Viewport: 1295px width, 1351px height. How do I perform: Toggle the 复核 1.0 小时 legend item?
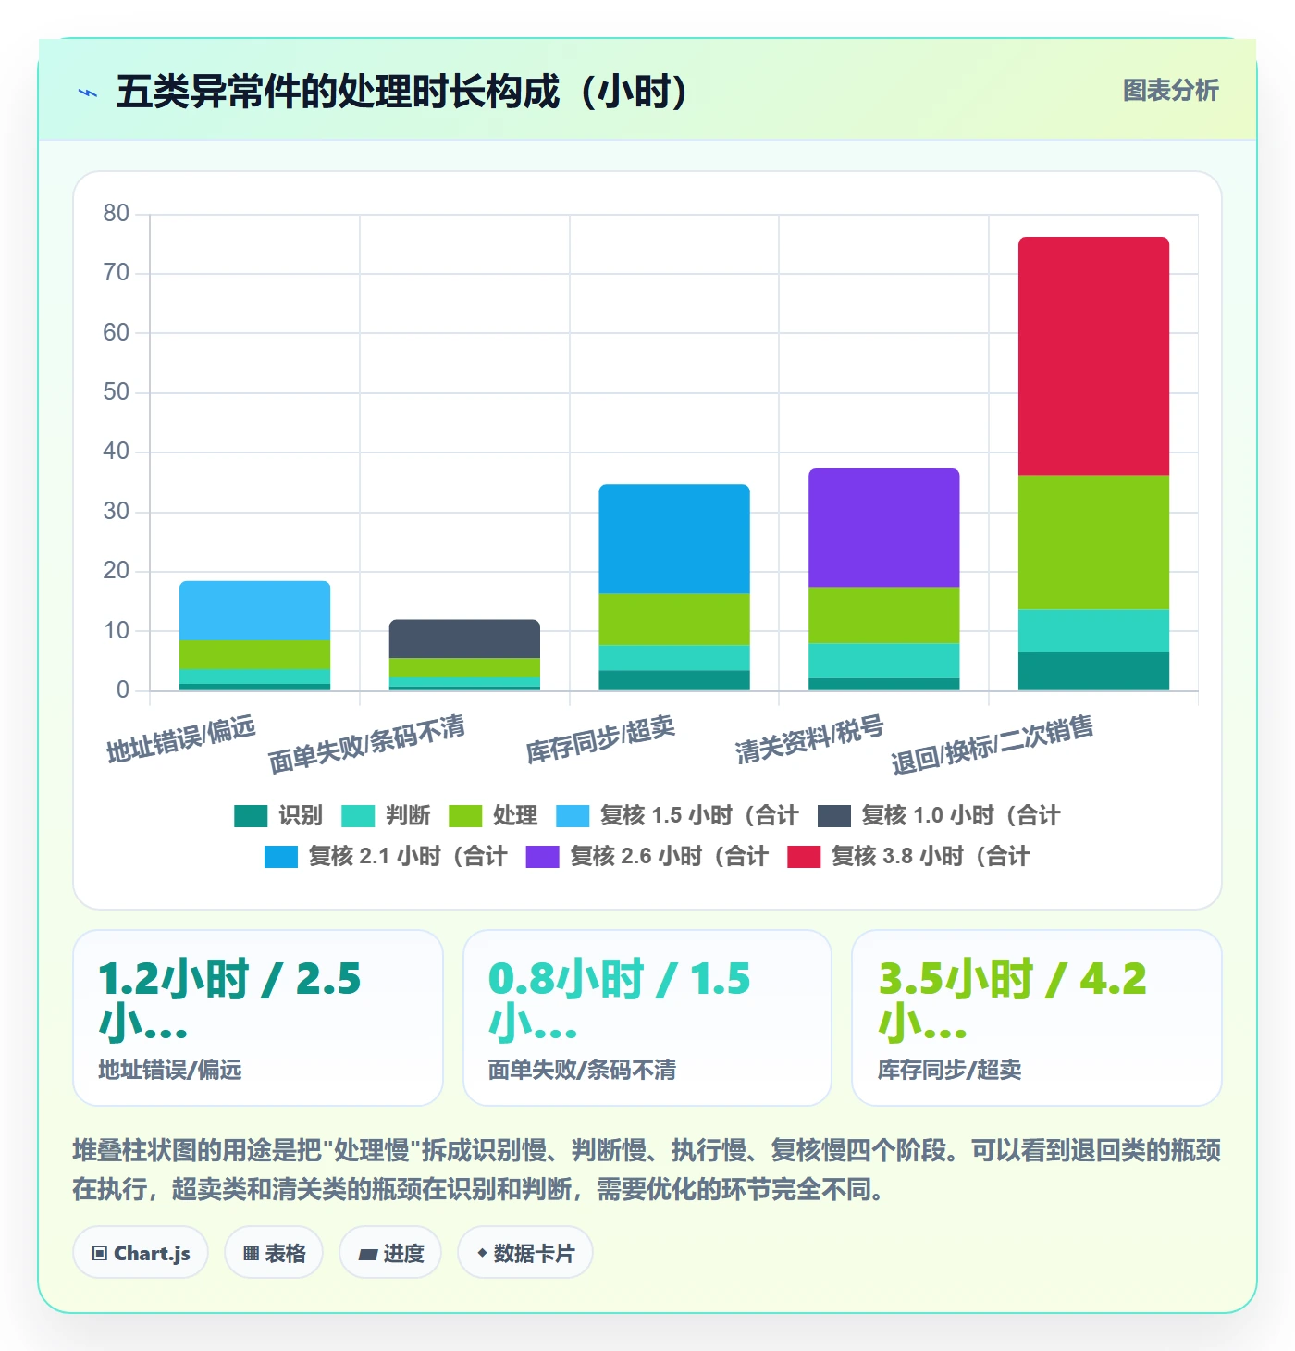939,815
